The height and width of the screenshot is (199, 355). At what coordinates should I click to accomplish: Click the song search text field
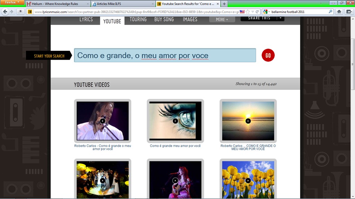coord(165,55)
